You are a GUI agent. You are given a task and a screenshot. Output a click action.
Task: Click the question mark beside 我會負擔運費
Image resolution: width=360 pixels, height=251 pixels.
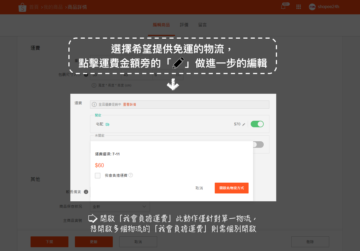coord(131,175)
